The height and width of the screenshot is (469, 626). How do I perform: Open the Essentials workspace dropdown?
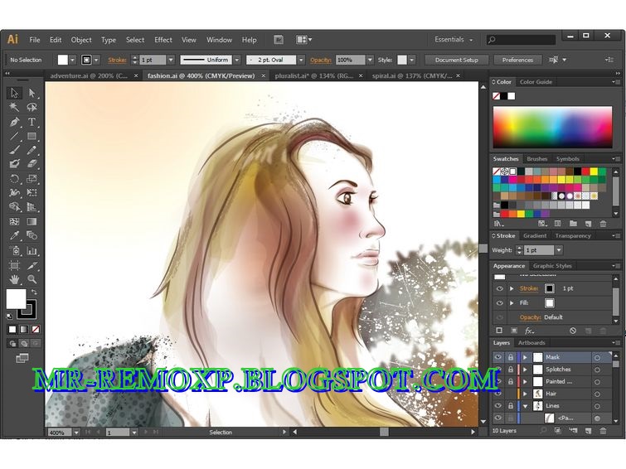coord(454,40)
